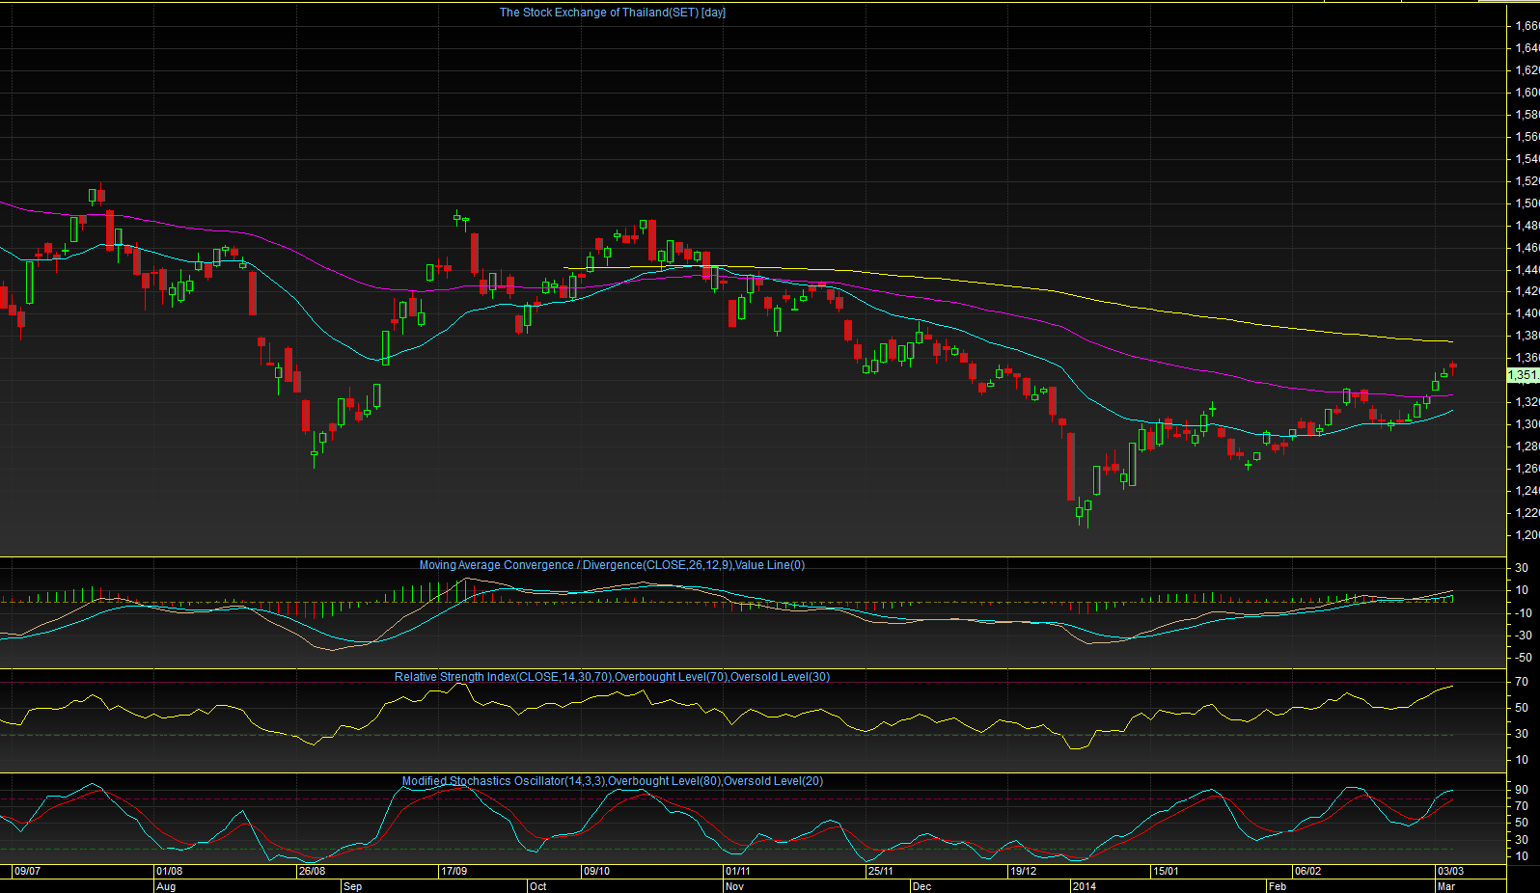Select the Nov month label
This screenshot has height=893, width=1540.
734,886
